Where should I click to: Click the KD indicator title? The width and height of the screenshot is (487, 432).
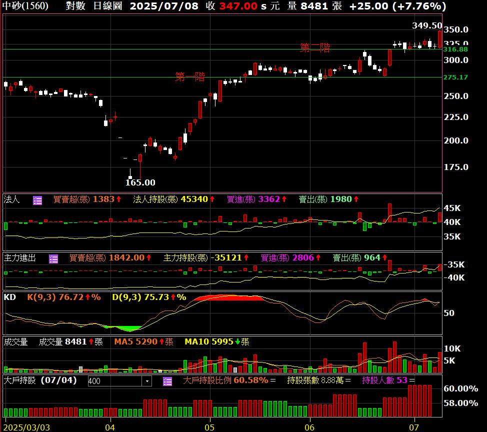pos(10,297)
